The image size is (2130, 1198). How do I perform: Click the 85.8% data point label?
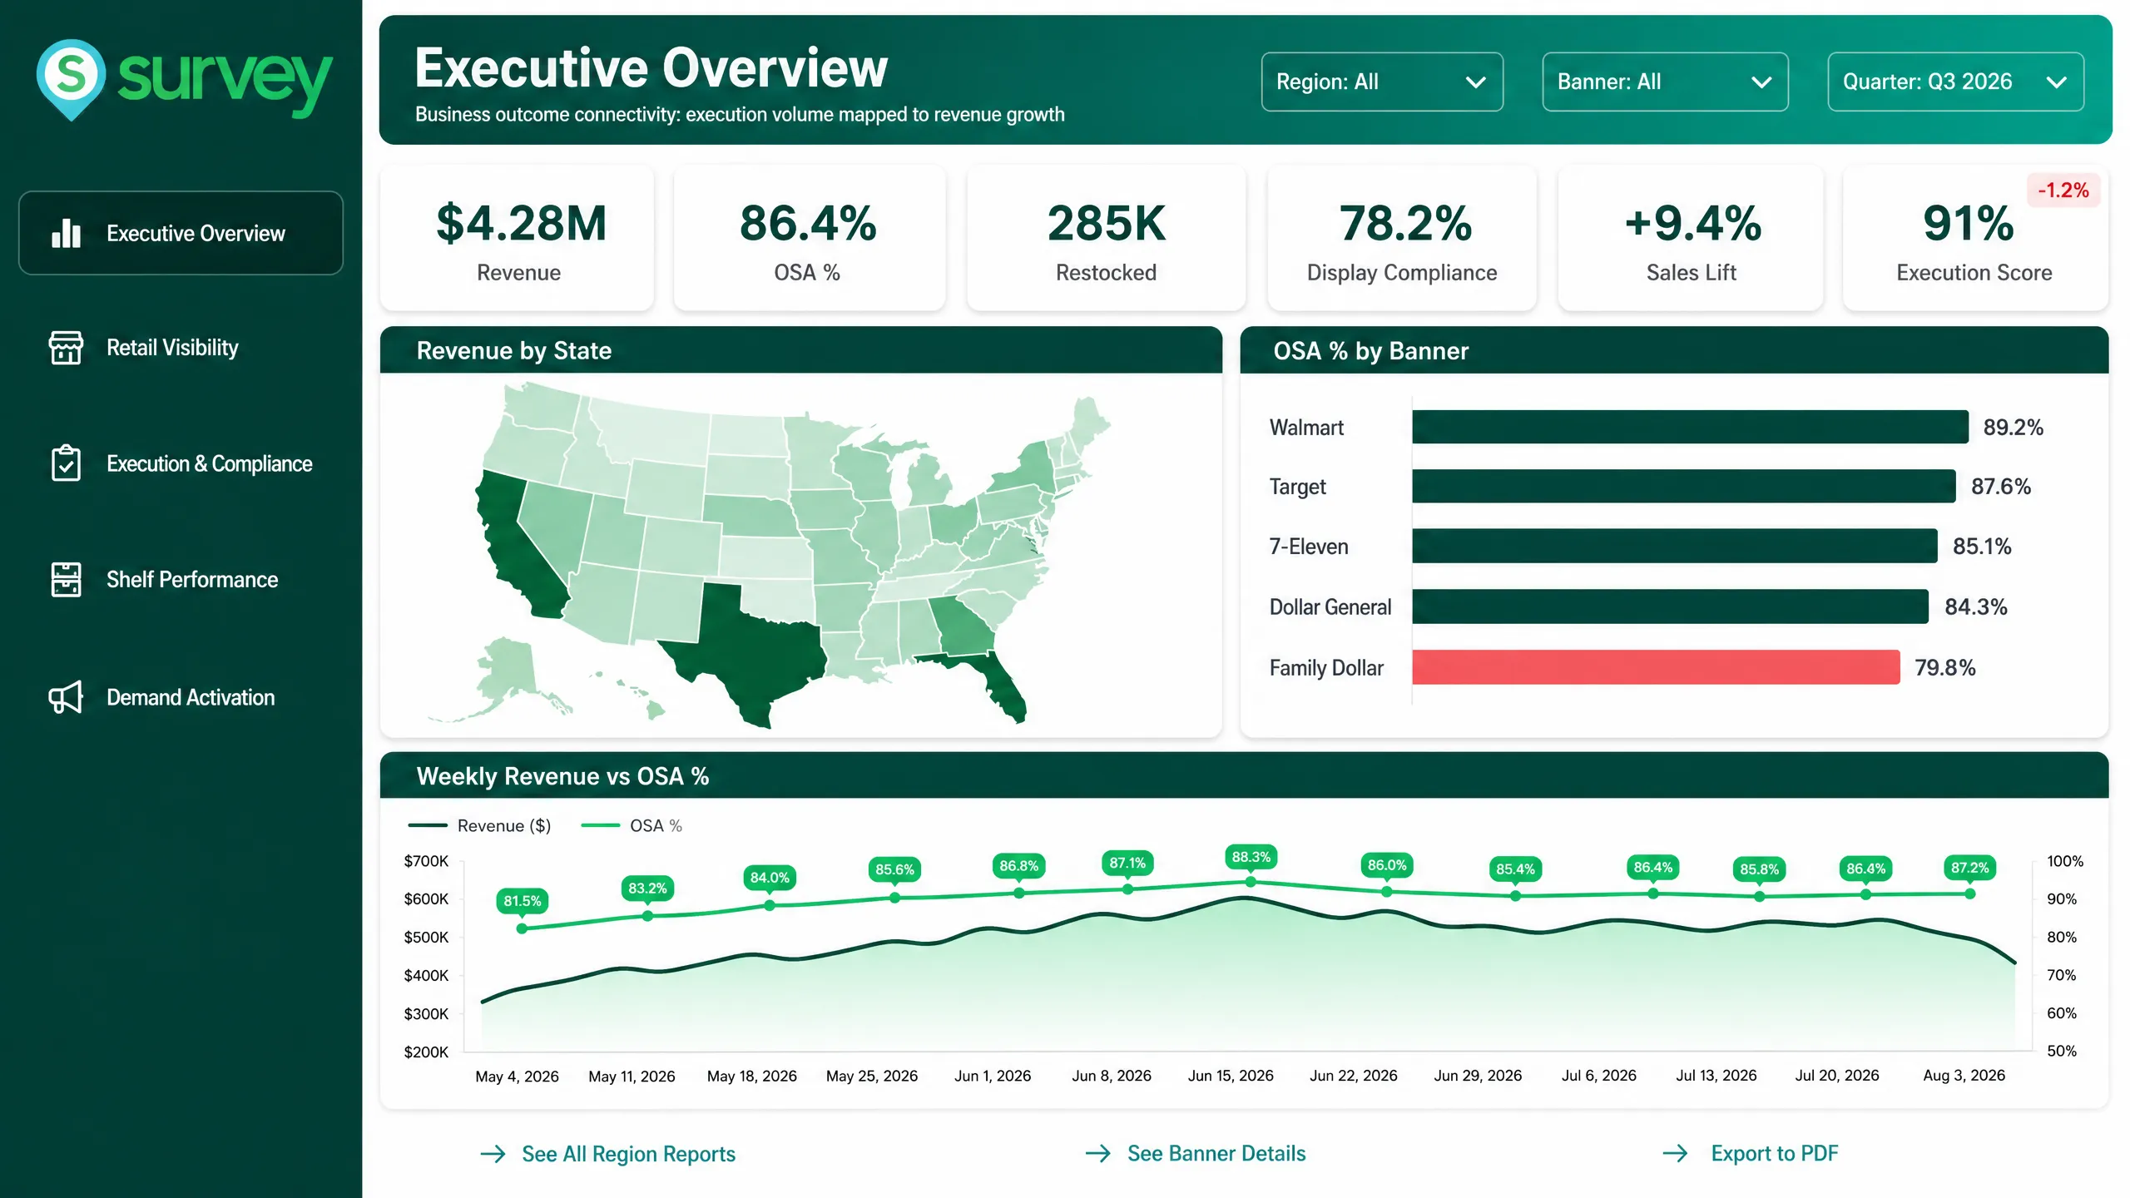coord(1759,869)
